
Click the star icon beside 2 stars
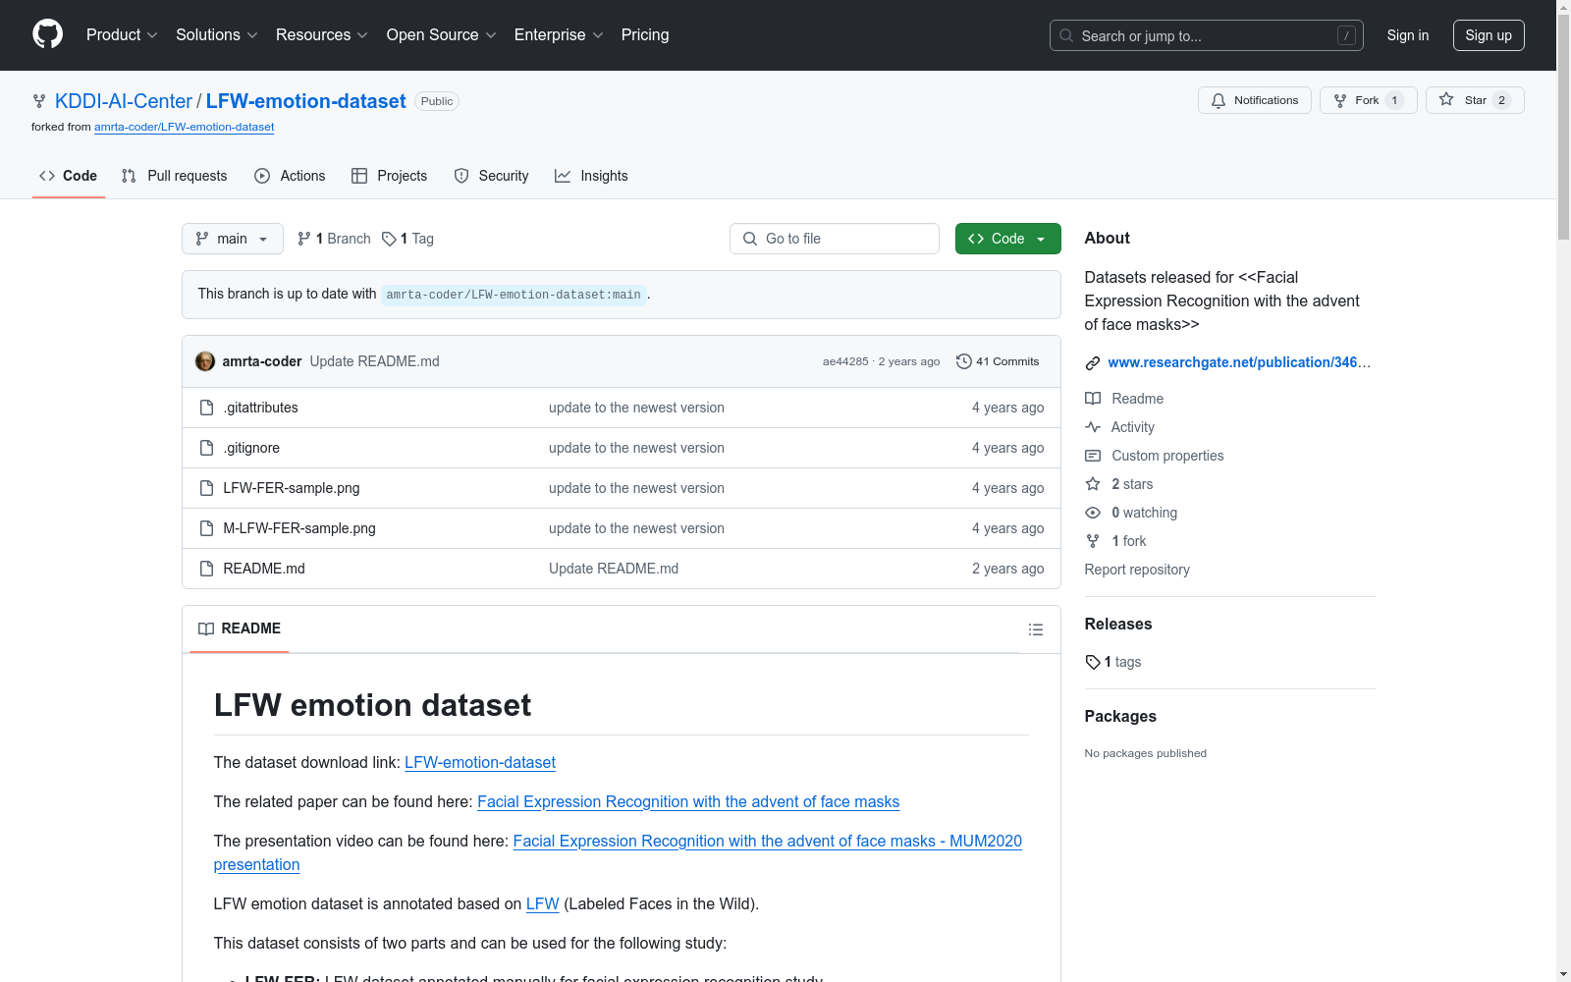click(x=1093, y=484)
